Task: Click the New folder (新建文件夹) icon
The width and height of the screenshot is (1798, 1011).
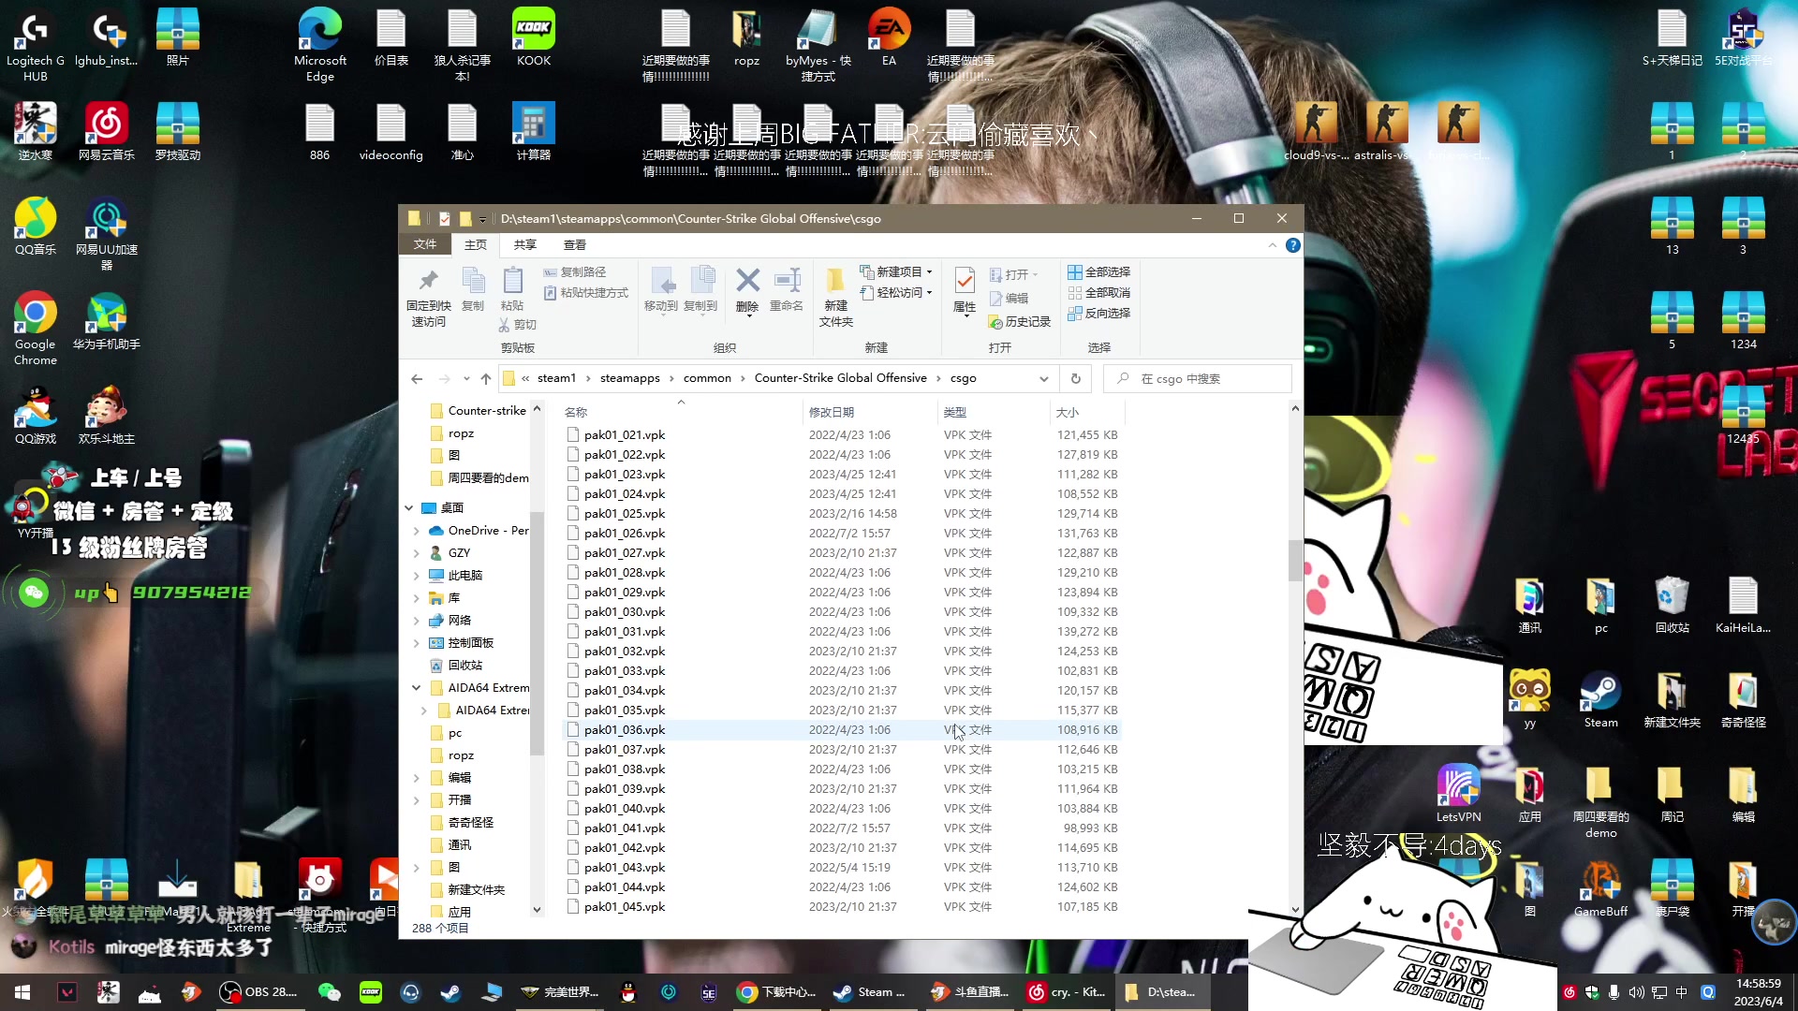Action: pos(835,281)
